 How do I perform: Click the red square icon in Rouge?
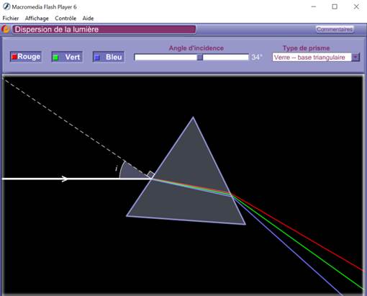click(x=14, y=57)
